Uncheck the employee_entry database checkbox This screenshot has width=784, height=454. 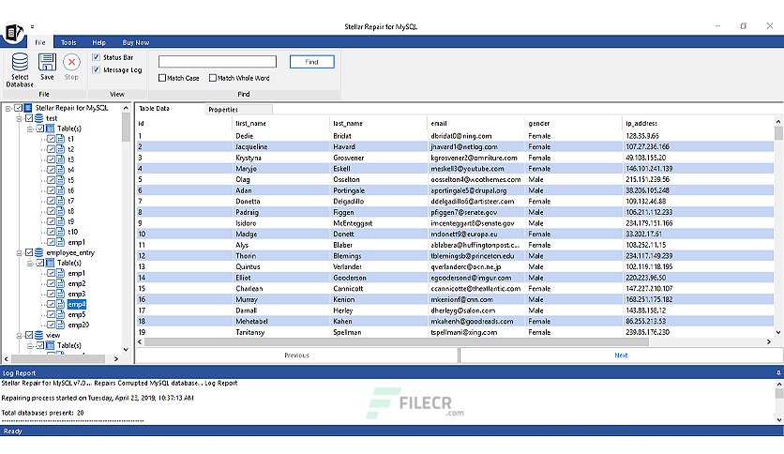pyautogui.click(x=29, y=253)
